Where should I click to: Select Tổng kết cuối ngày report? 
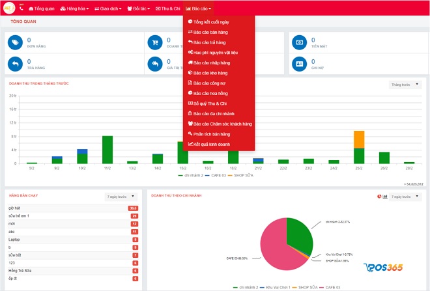[x=219, y=22]
